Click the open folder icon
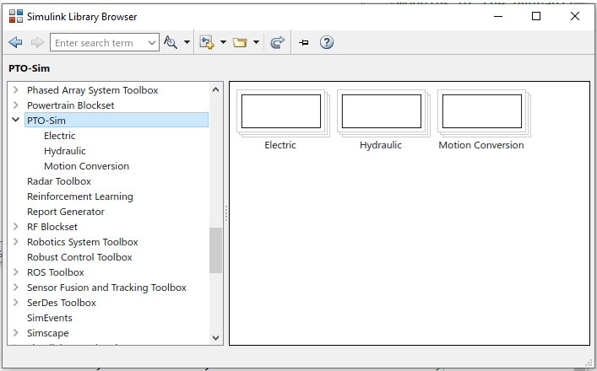 240,42
